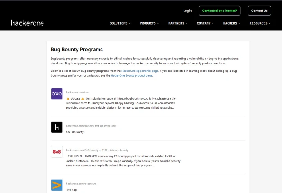Image resolution: width=282 pixels, height=193 pixels.
Task: Expand the Products menu chevron
Action: click(x=158, y=23)
